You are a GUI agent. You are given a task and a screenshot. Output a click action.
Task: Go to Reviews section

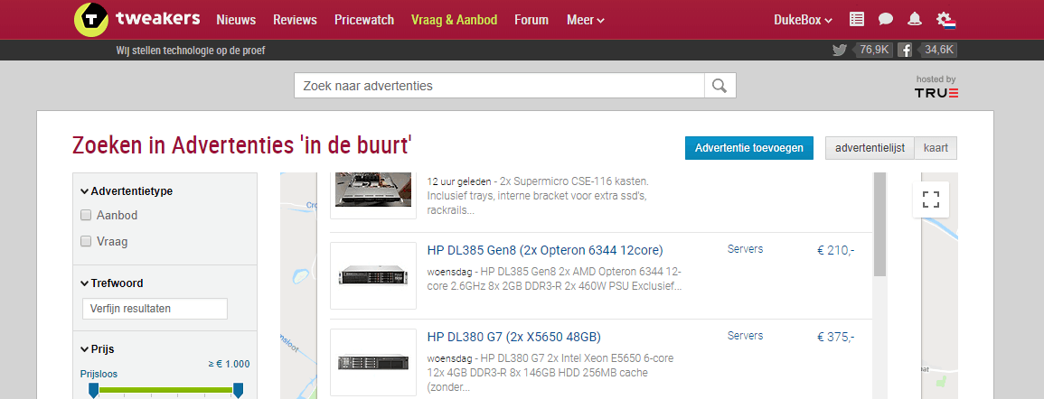point(295,20)
